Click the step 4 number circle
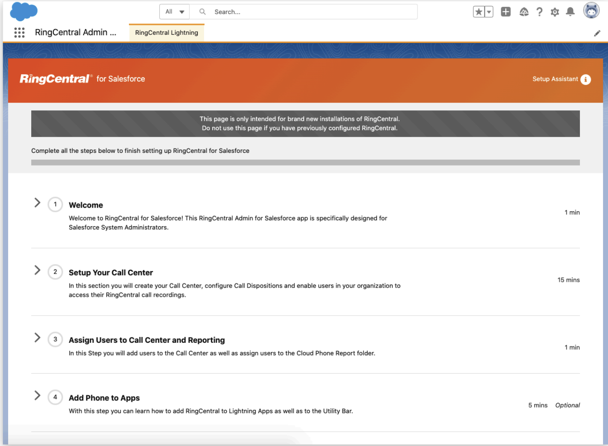Viewport: 608px width, 446px height. coord(55,397)
